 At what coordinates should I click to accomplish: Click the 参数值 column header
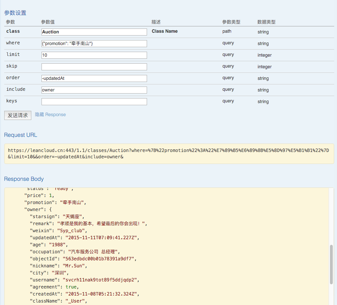click(x=48, y=22)
